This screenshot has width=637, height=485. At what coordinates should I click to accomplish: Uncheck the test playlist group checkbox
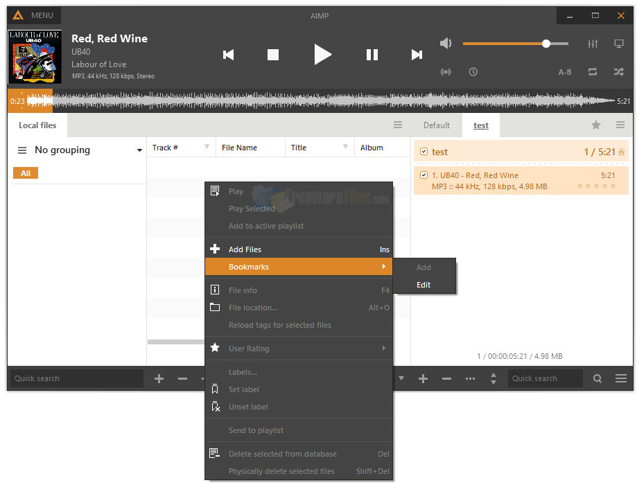[424, 151]
